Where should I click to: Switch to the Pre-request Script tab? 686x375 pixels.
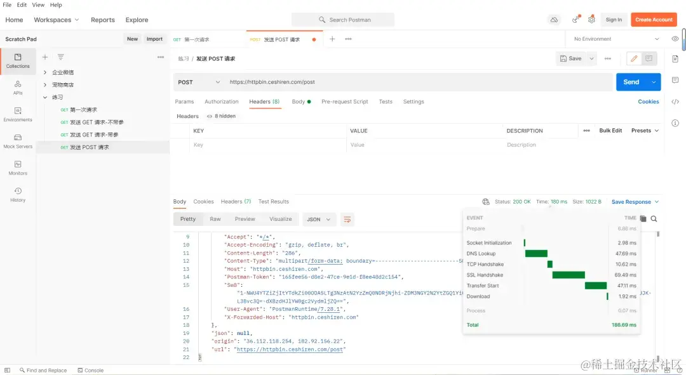pos(345,102)
